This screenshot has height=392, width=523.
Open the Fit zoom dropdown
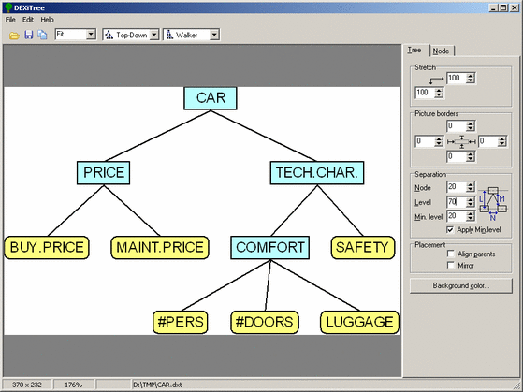91,35
